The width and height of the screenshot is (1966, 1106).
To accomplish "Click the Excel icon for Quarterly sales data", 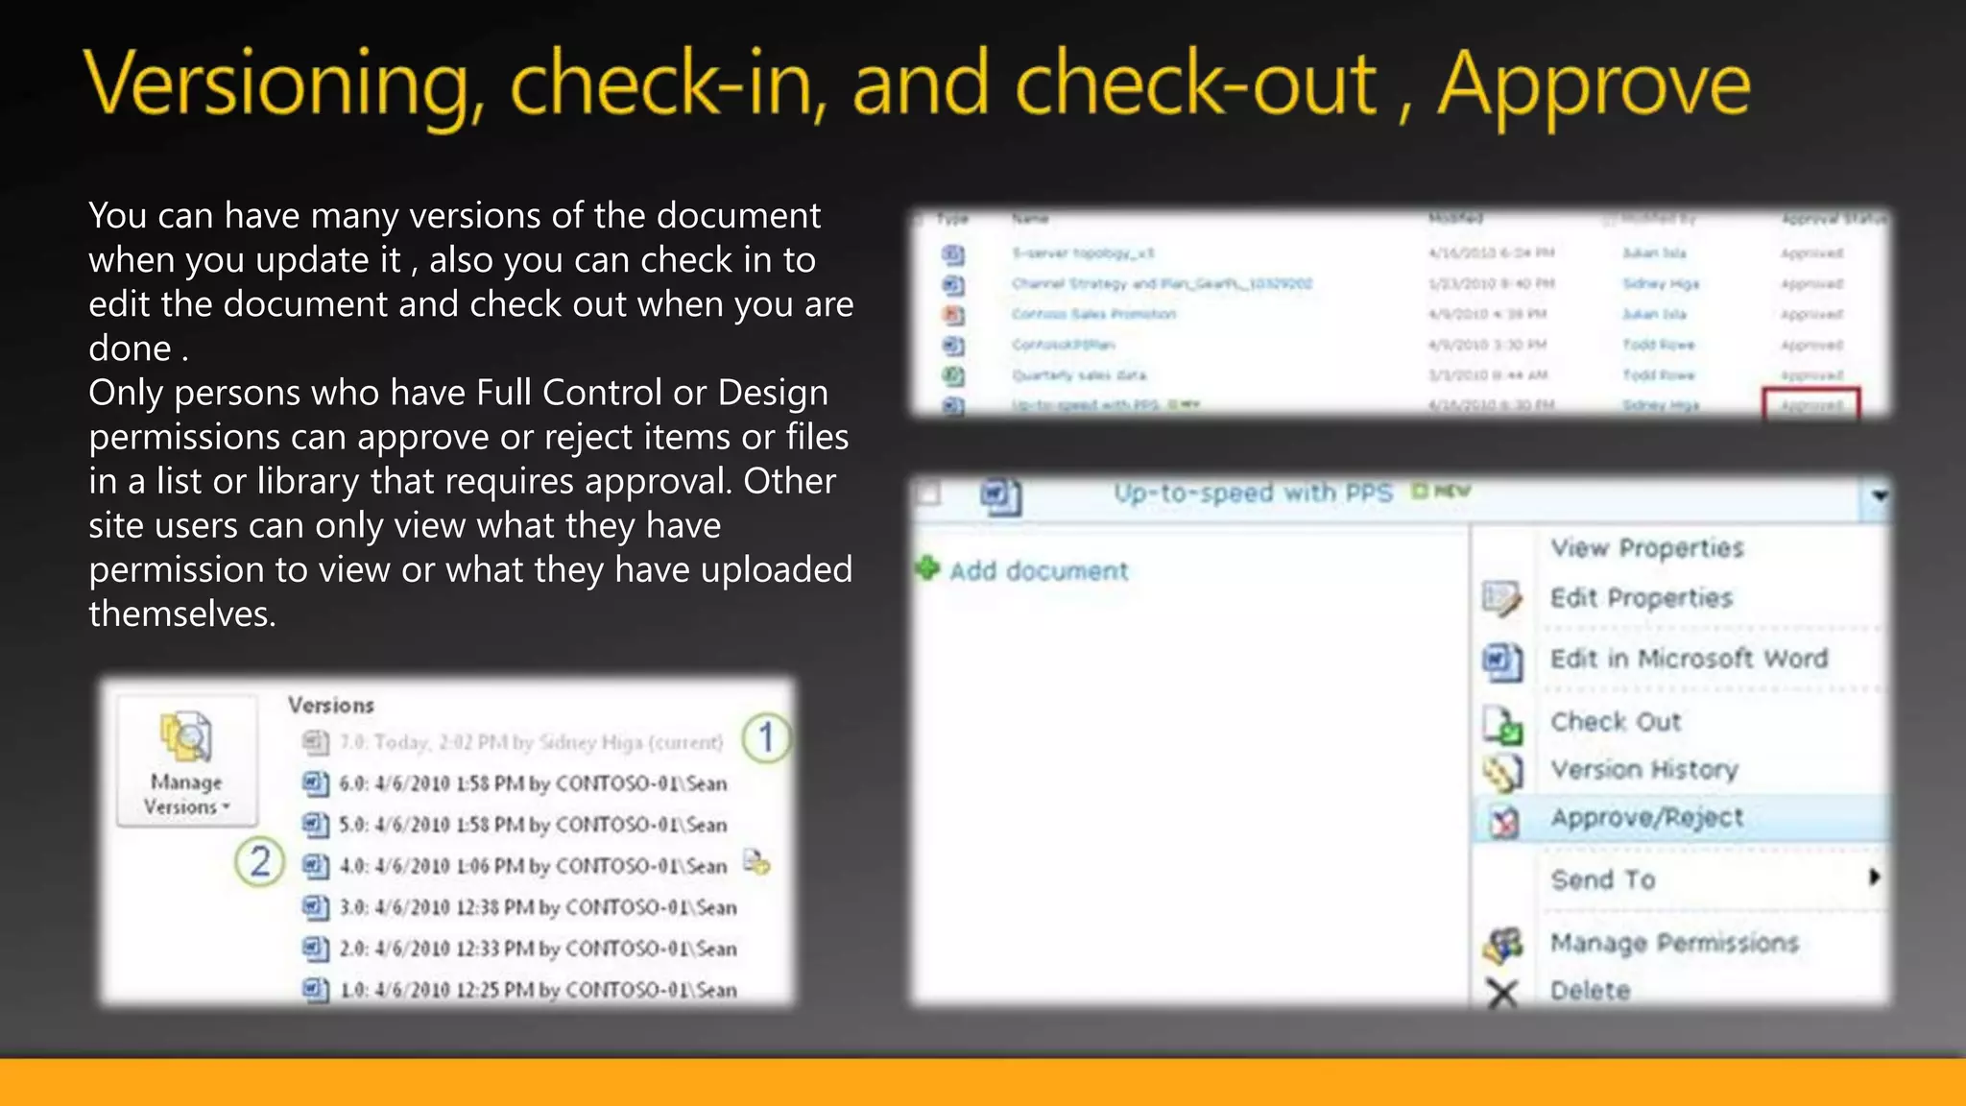I will [x=952, y=376].
